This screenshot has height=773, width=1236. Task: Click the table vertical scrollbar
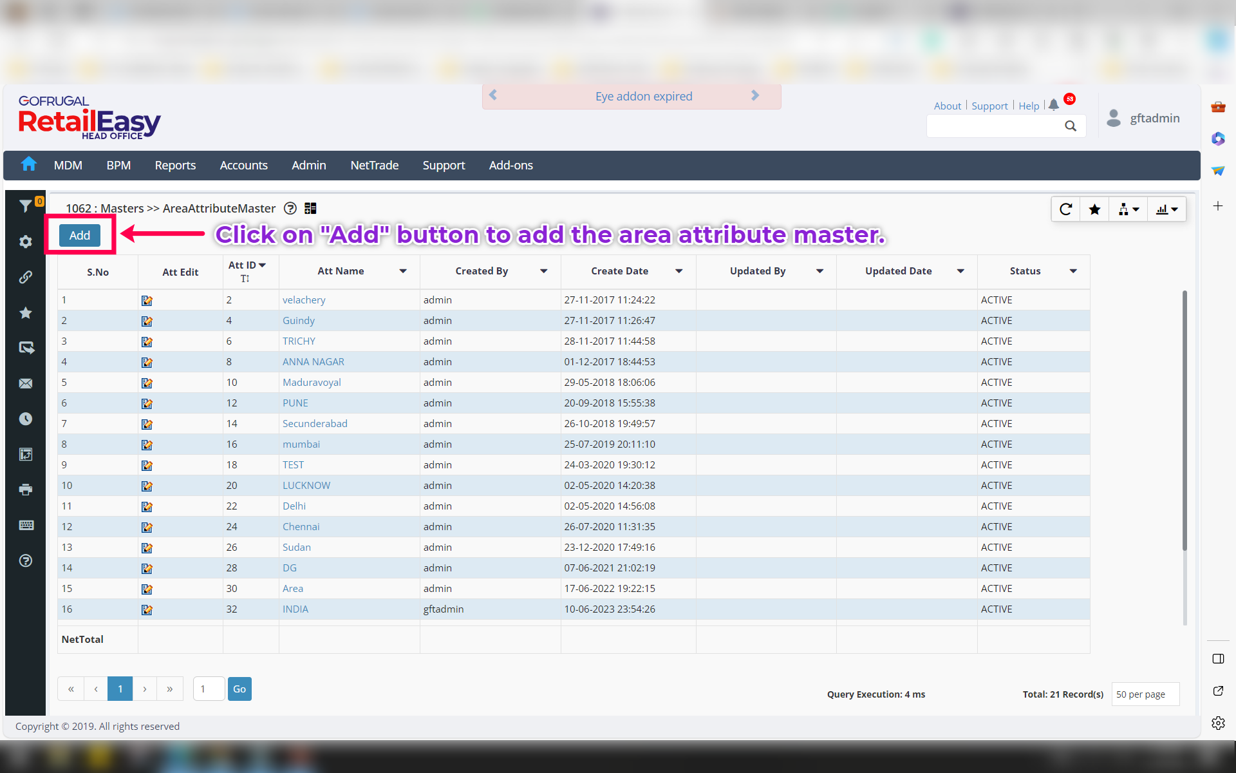pos(1184,419)
